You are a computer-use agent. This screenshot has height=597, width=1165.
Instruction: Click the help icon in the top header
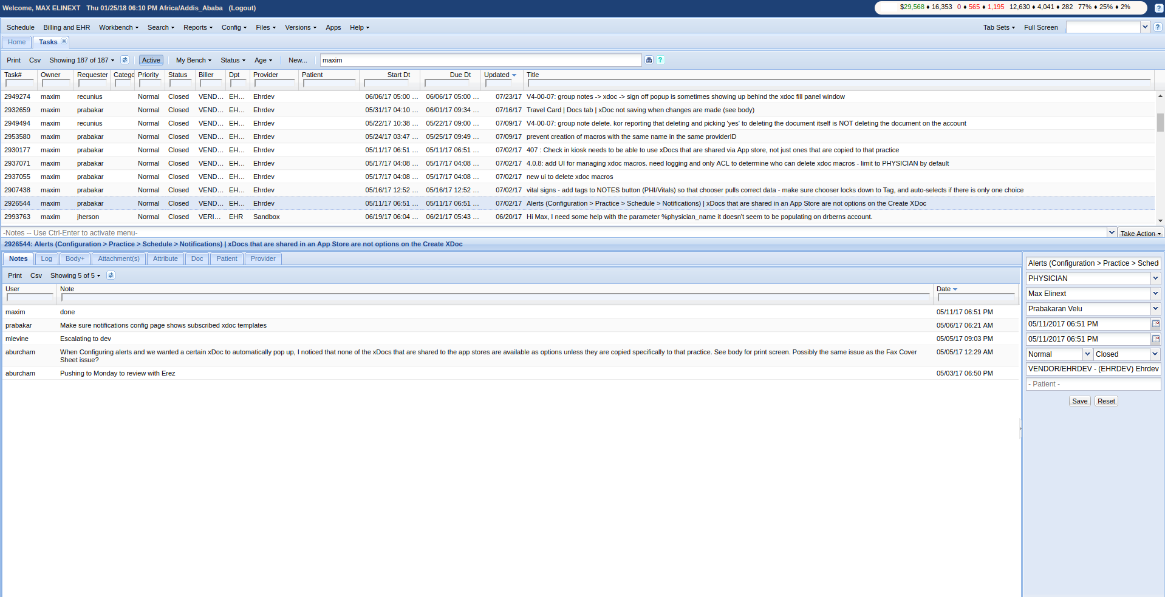coord(1158,8)
